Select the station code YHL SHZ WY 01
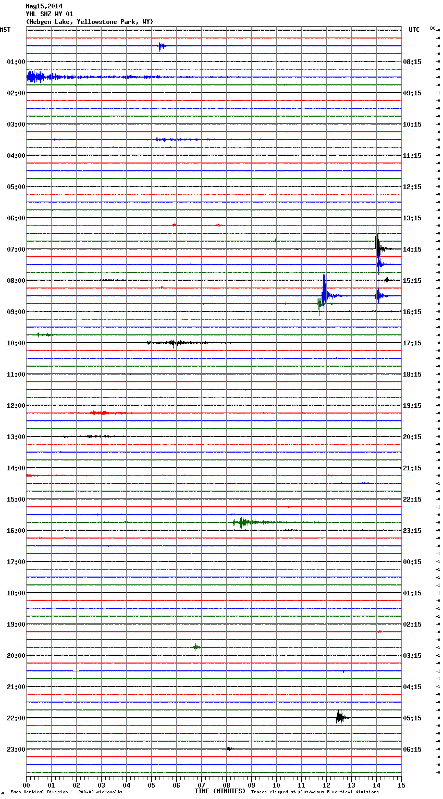Screen dimensions: 443x799 coord(49,14)
